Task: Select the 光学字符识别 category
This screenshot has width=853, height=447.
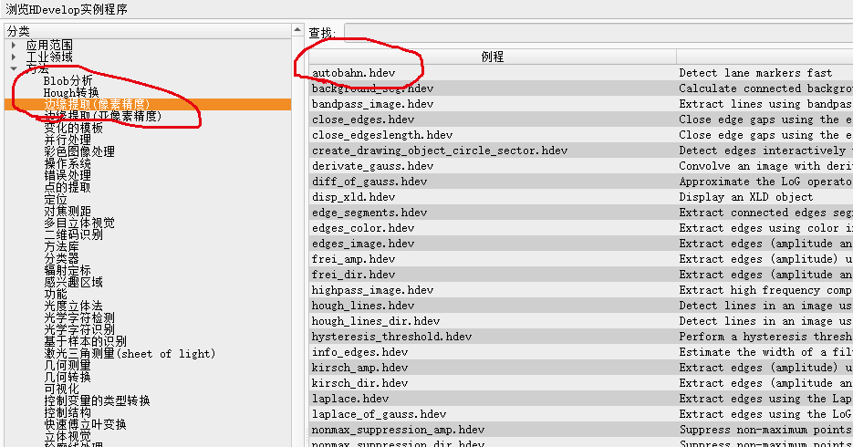Action: (x=79, y=329)
